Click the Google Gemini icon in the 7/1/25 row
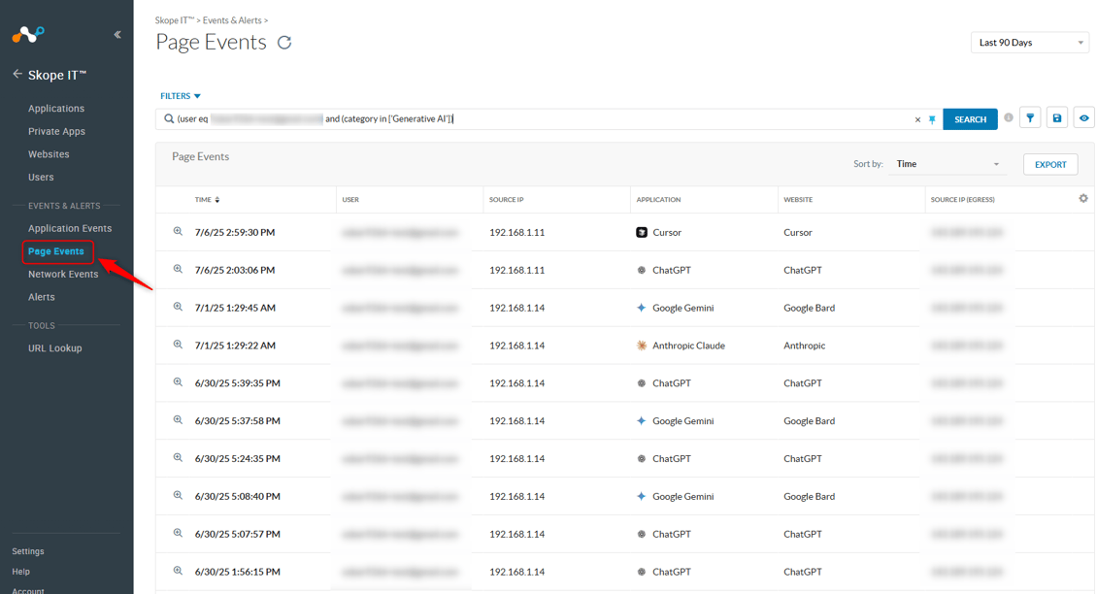The width and height of the screenshot is (1097, 594). point(642,308)
